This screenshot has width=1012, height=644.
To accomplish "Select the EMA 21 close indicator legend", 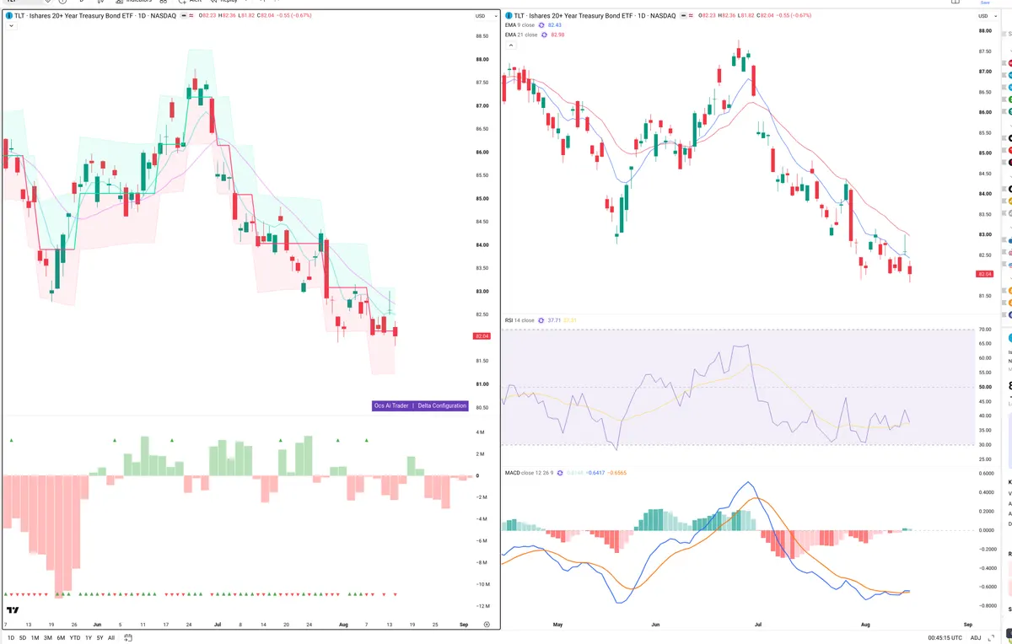I will (521, 35).
